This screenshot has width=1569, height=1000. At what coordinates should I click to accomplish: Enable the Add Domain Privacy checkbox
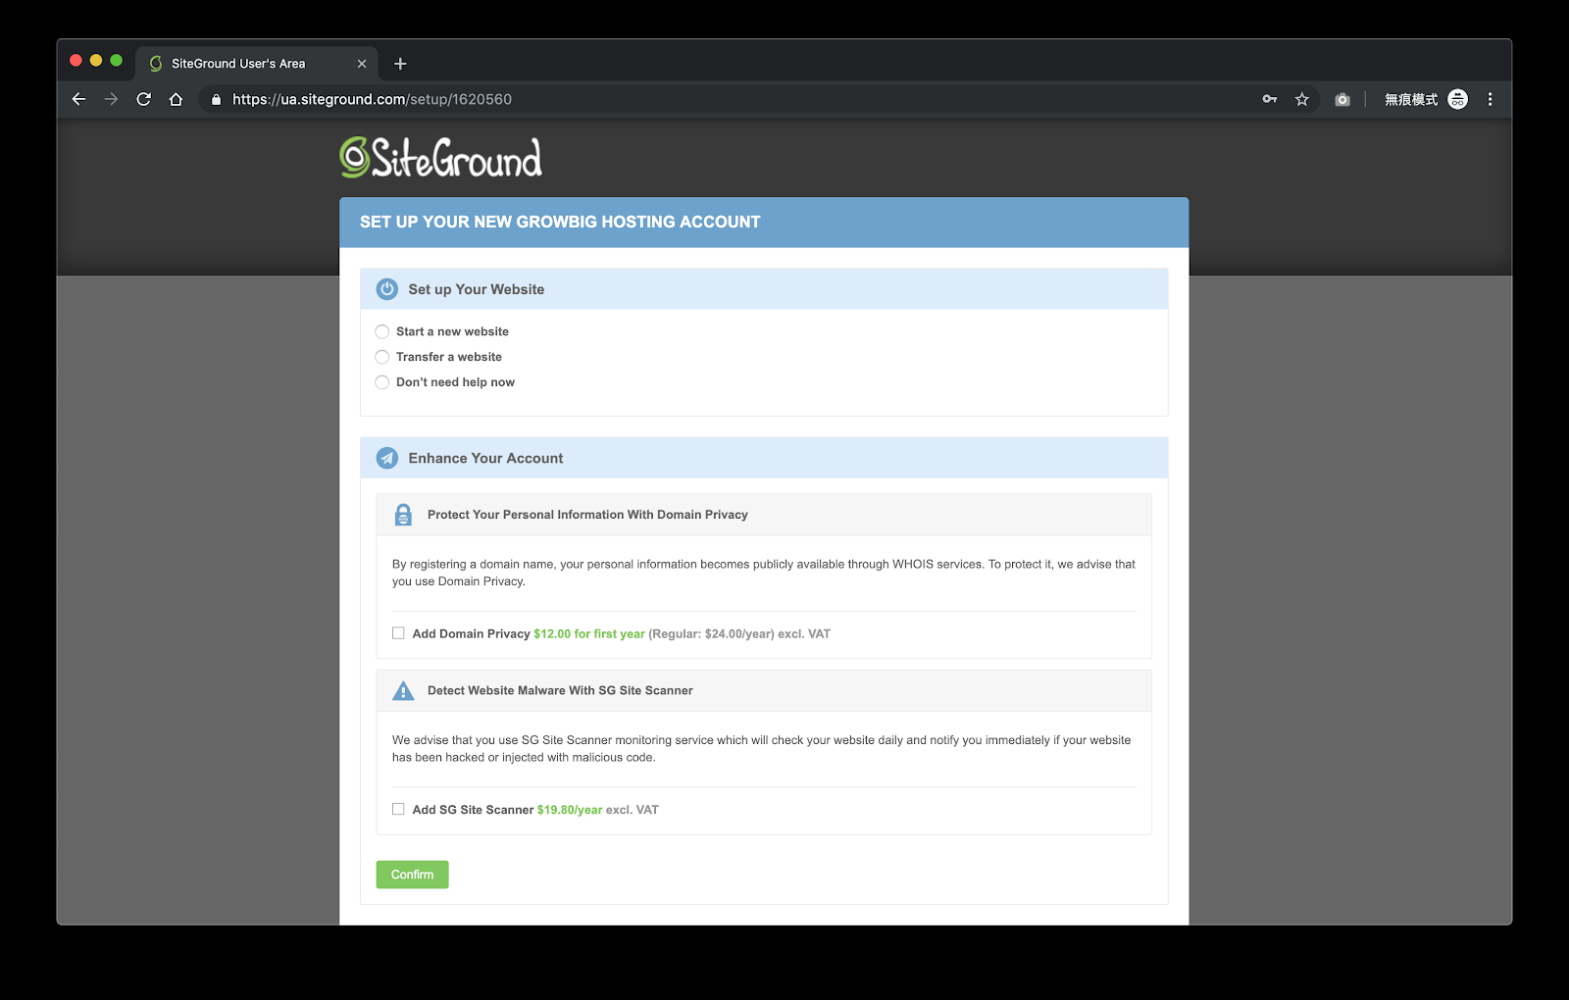pyautogui.click(x=398, y=633)
